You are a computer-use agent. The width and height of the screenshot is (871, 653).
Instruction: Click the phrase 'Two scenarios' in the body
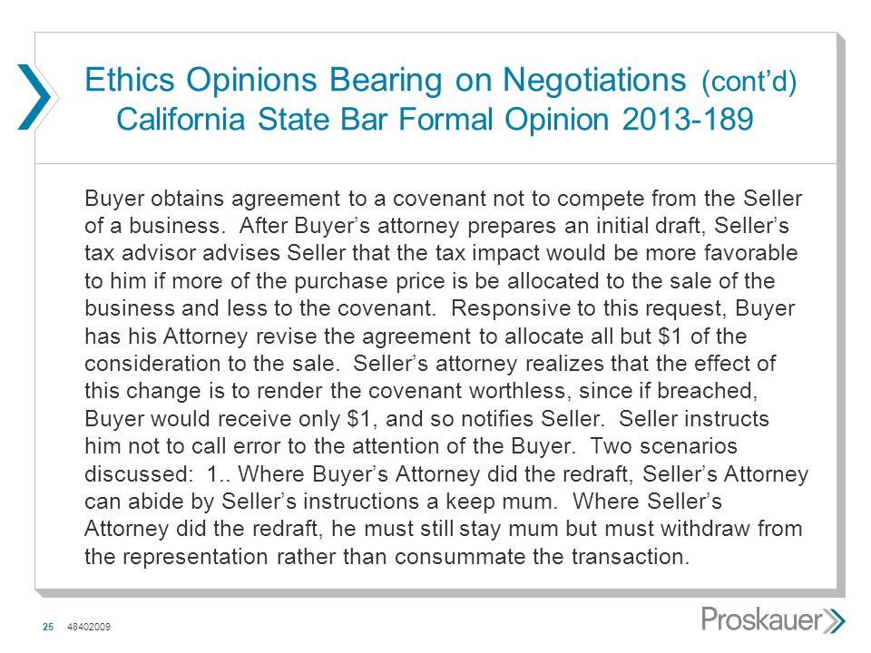[x=663, y=446]
